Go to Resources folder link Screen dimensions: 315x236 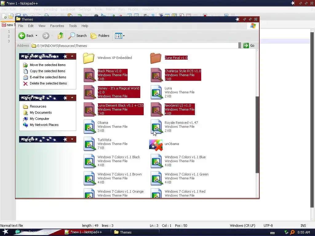tap(38, 106)
